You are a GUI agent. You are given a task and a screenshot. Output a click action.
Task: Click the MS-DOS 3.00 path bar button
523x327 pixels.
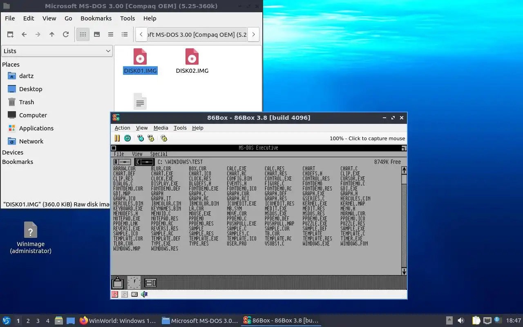click(197, 34)
